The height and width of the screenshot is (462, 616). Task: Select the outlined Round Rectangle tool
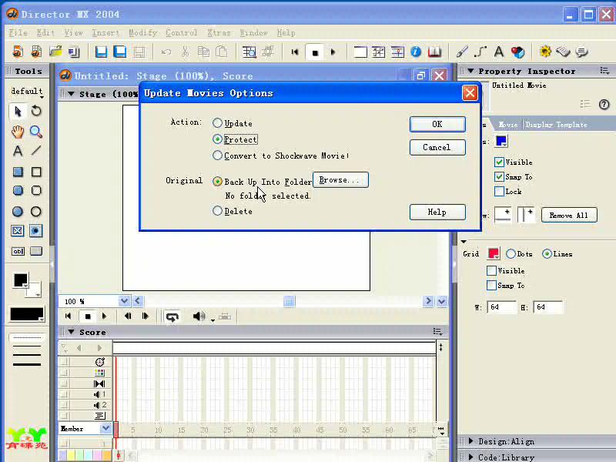coord(36,190)
